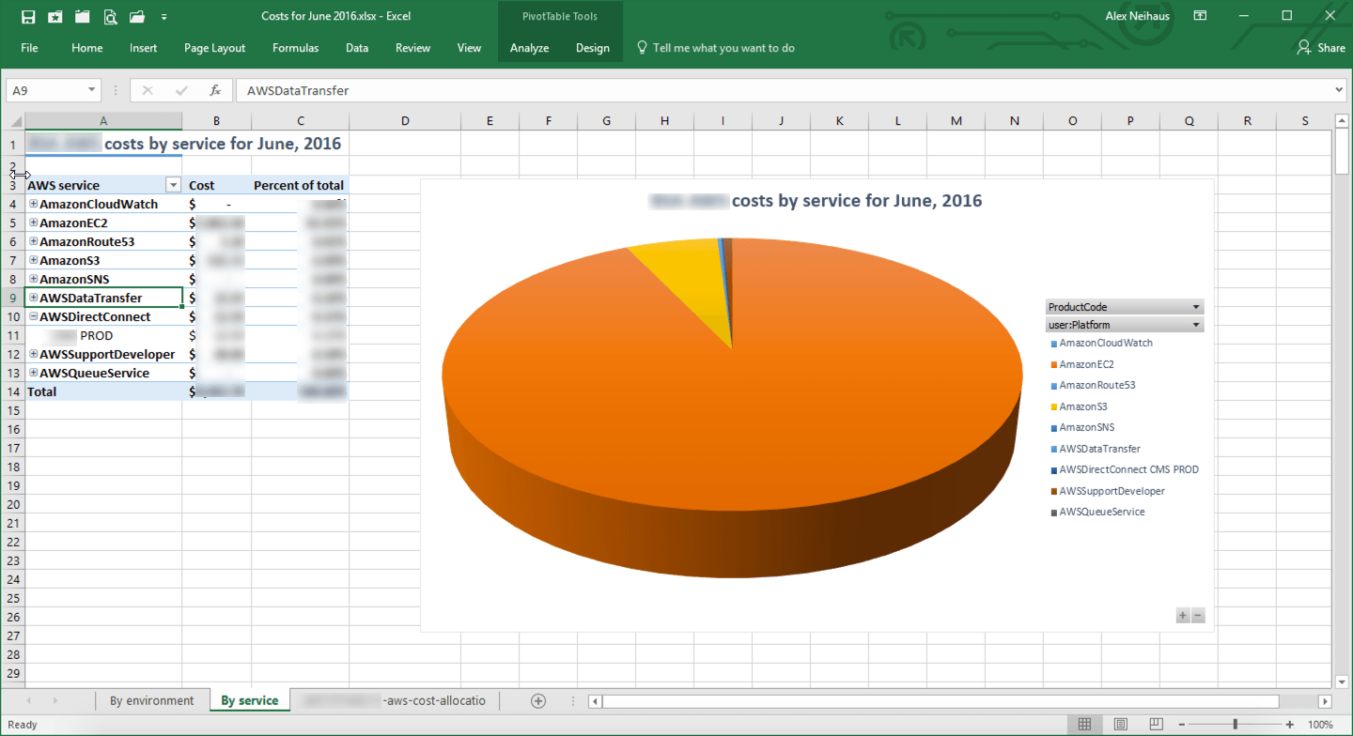Add a new sheet with plus icon
Viewport: 1353px width, 736px height.
538,700
